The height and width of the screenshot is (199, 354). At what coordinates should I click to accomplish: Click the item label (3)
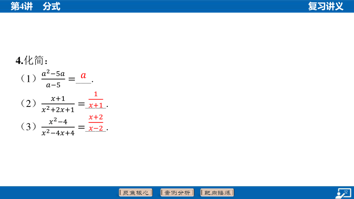click(x=28, y=127)
